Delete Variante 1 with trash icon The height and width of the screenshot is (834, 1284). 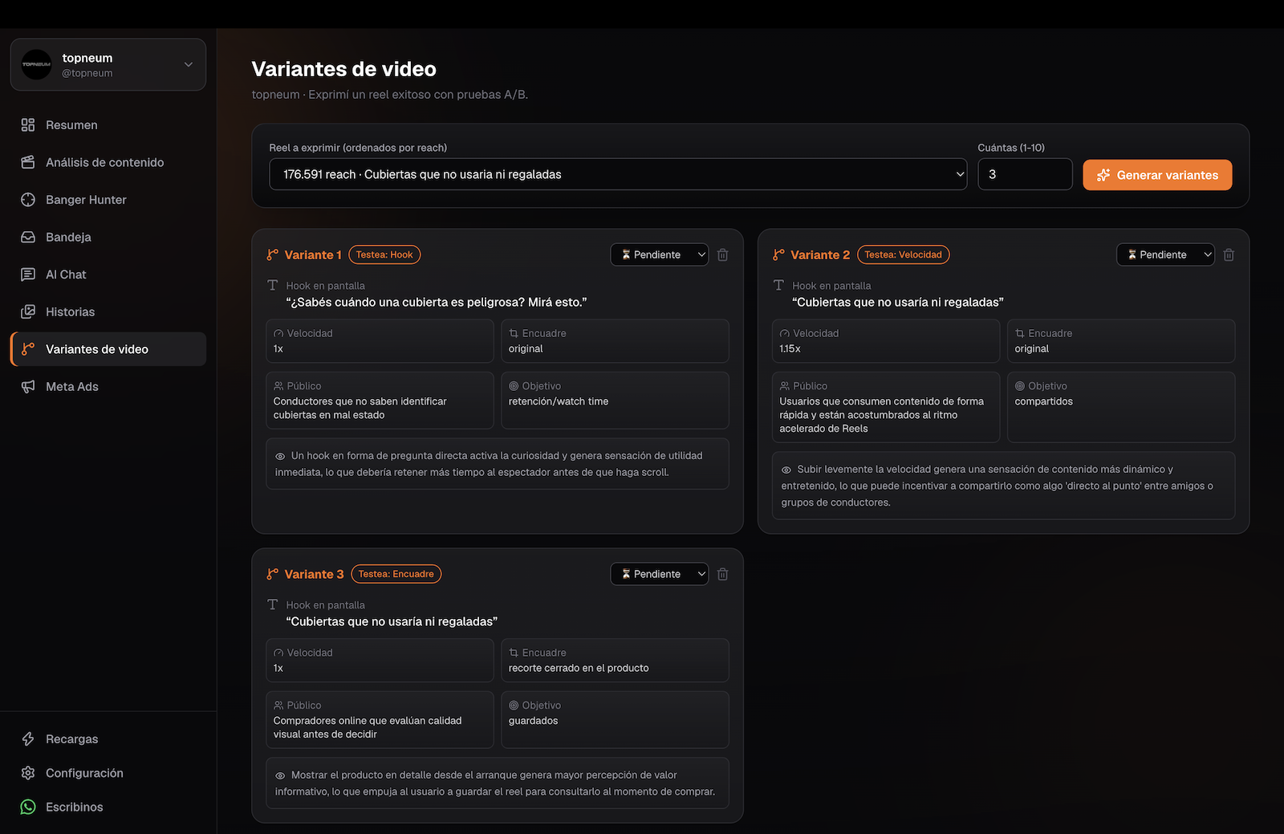(x=723, y=254)
